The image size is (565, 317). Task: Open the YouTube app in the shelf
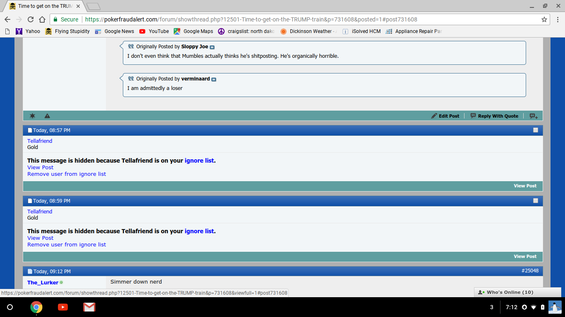click(63, 307)
